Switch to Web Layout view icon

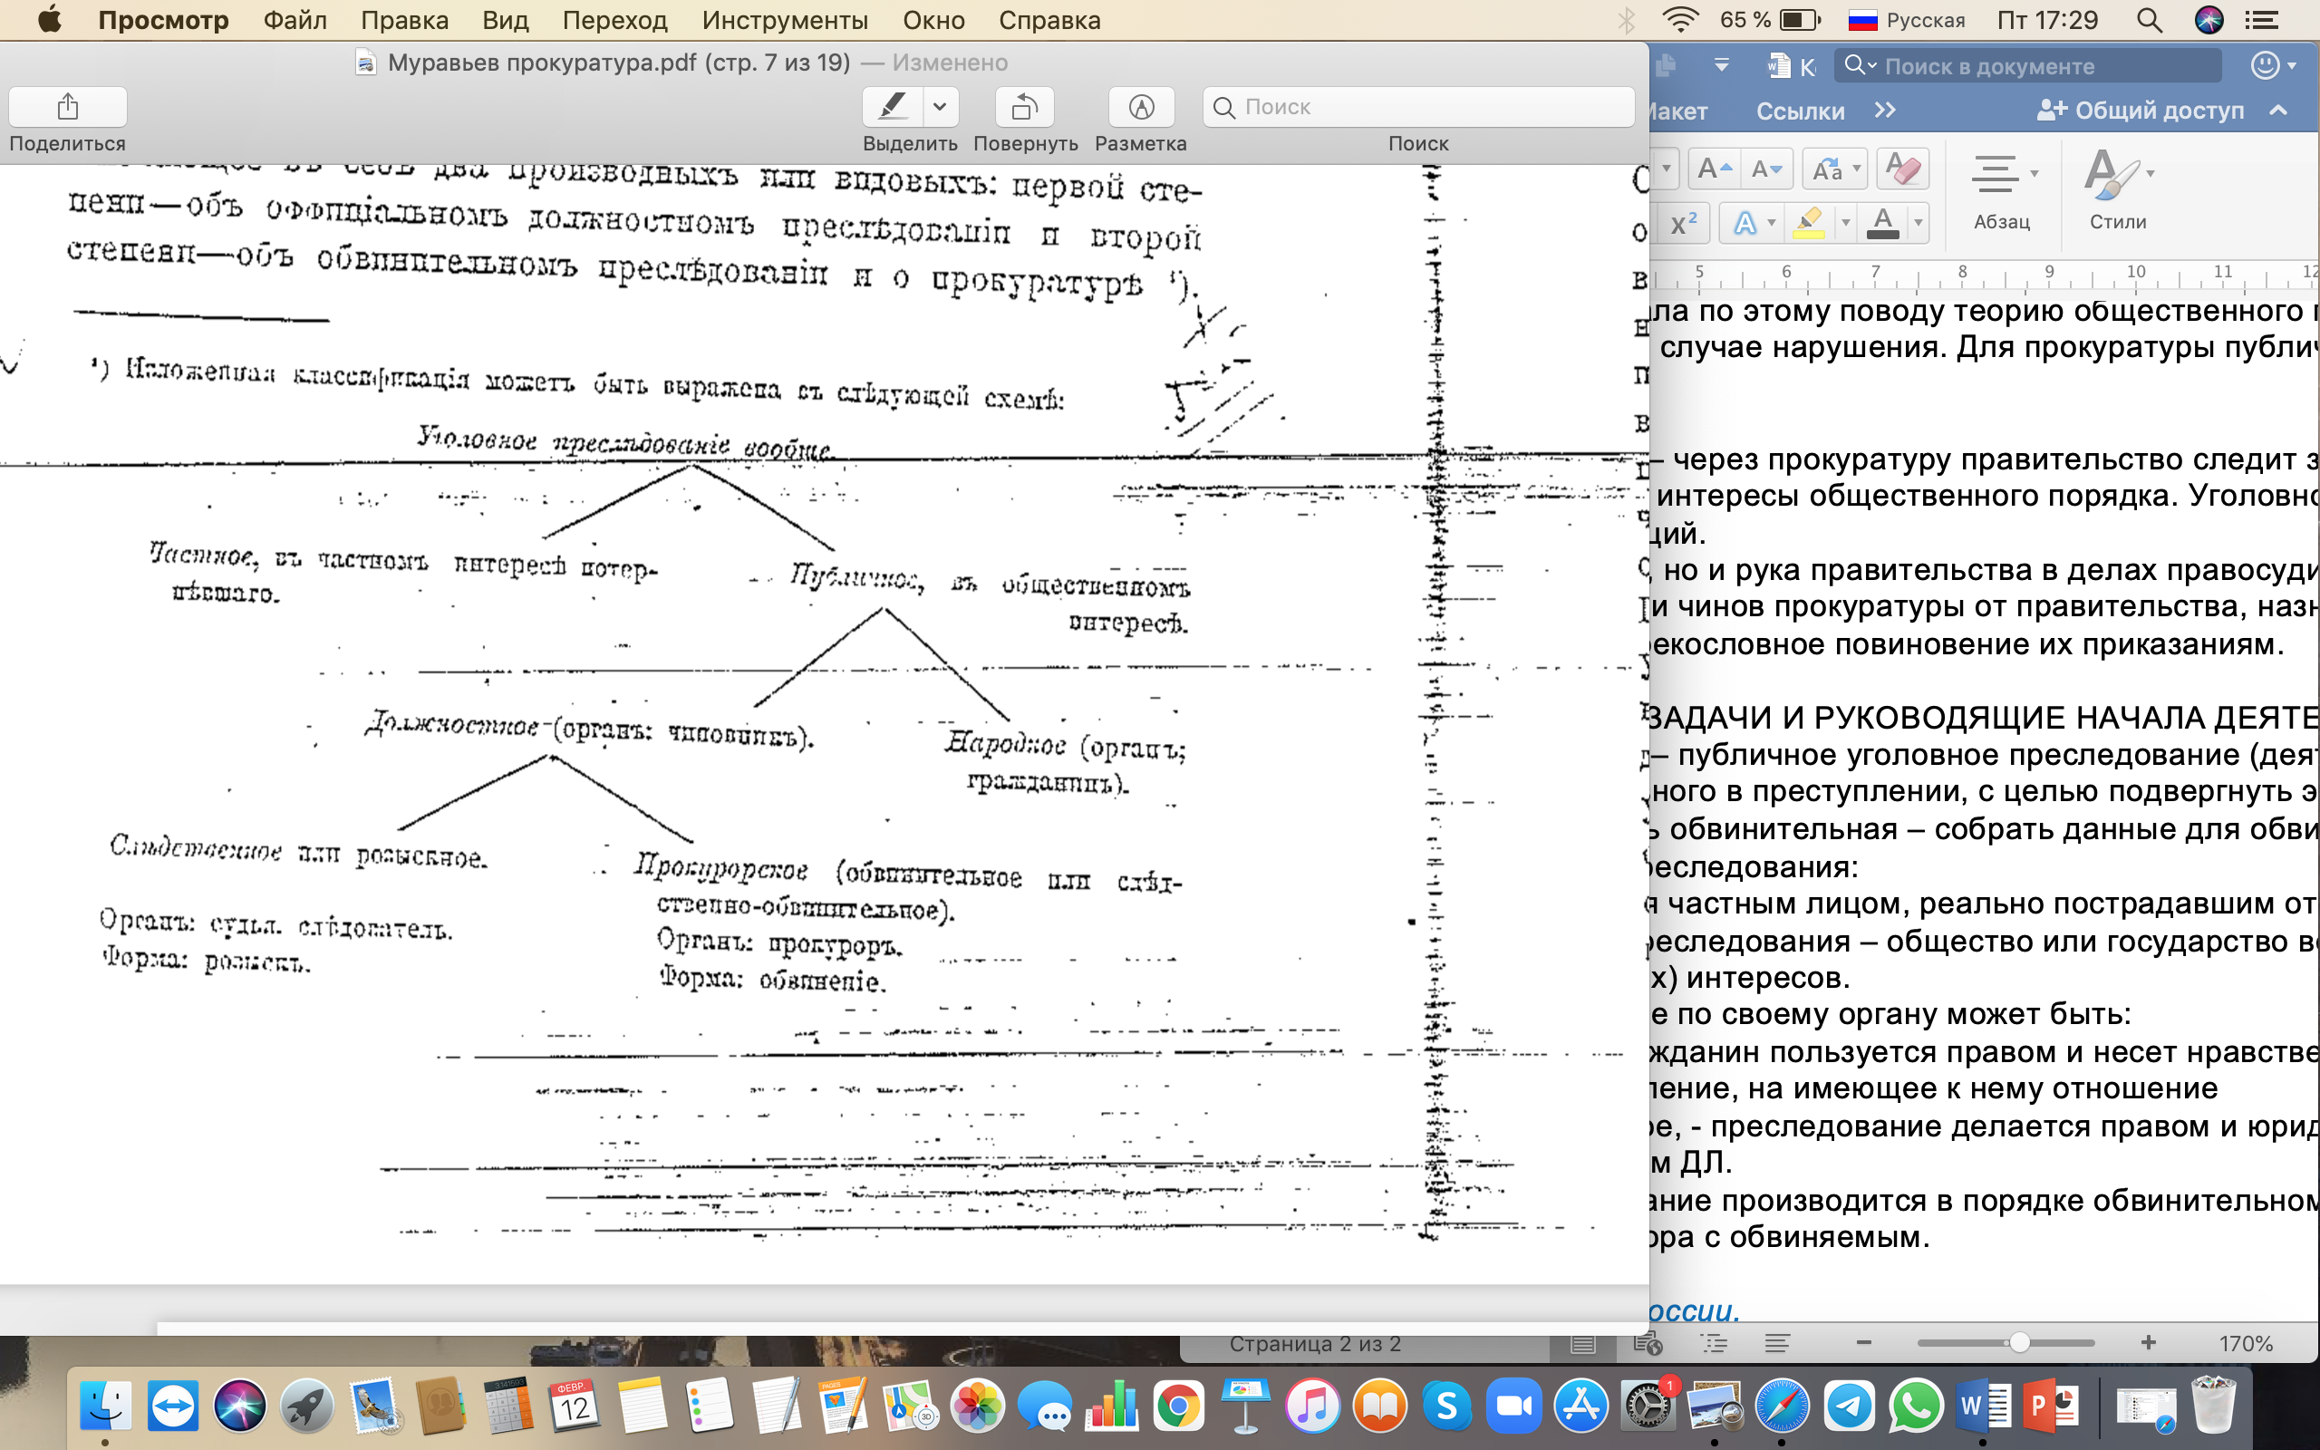point(1648,1344)
